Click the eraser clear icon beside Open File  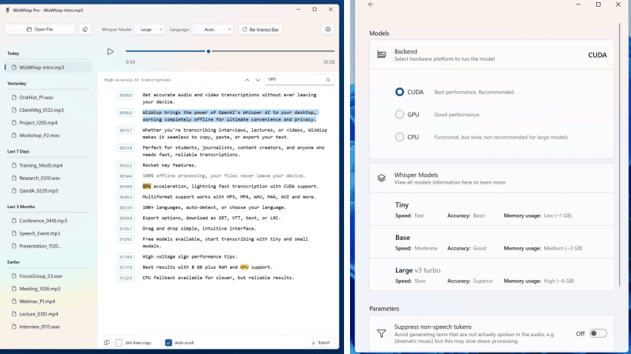[x=85, y=30]
